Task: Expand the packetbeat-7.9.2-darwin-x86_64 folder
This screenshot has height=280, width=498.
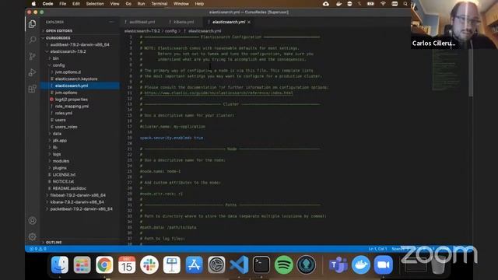Action: [x=81, y=209]
